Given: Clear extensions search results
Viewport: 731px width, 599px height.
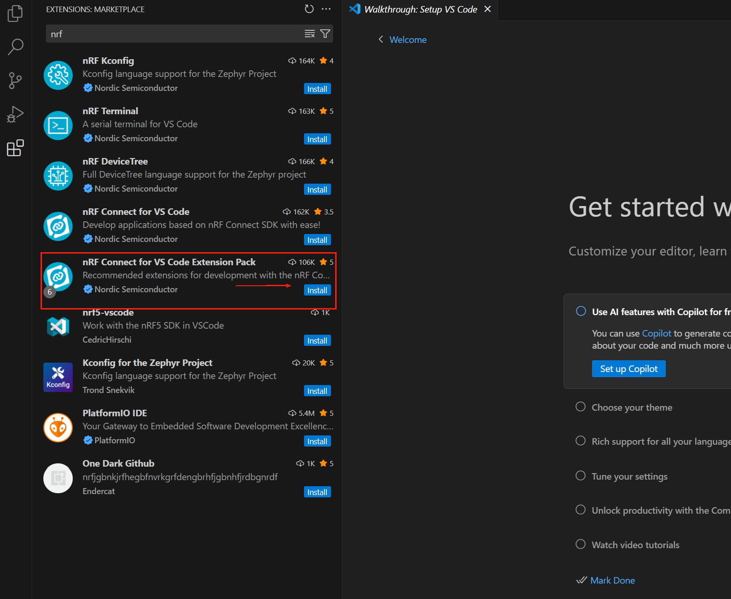Looking at the screenshot, I should click(x=310, y=34).
